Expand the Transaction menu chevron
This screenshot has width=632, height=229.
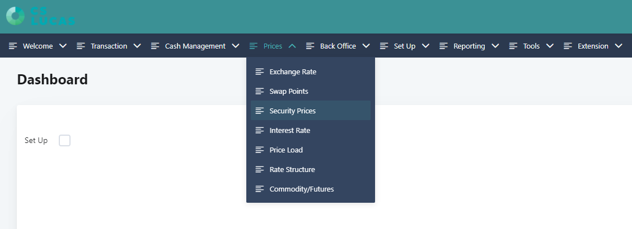click(137, 46)
